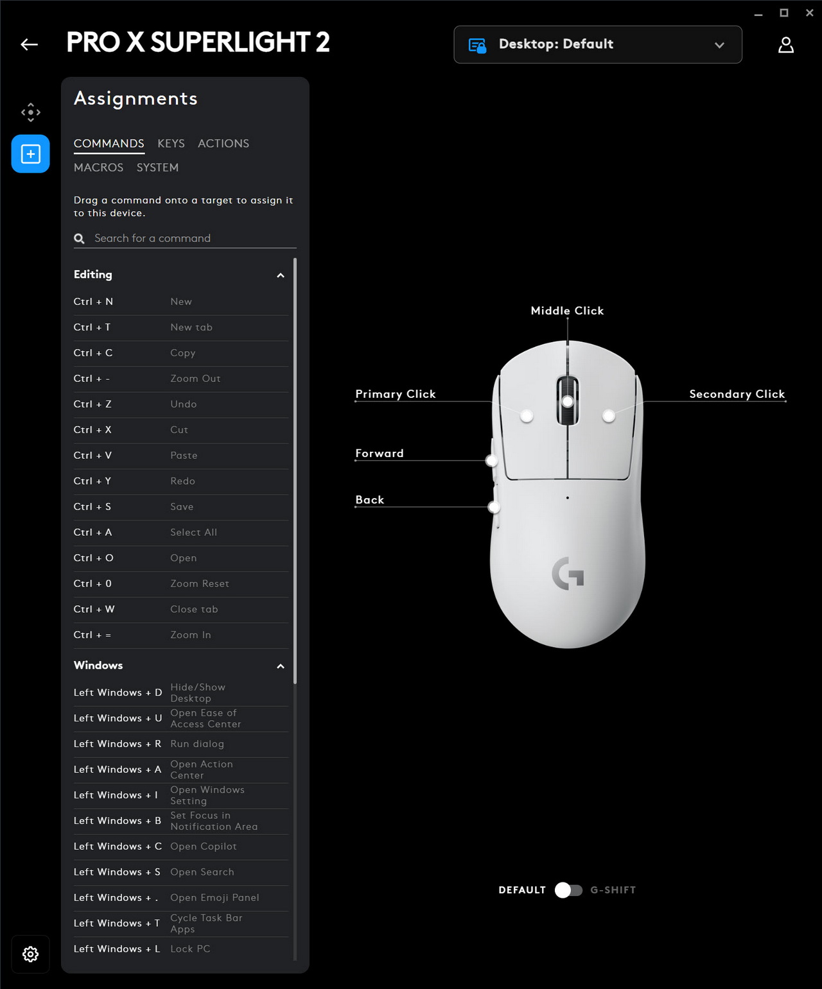Click the DEFAULT mode label
This screenshot has width=822, height=989.
522,890
